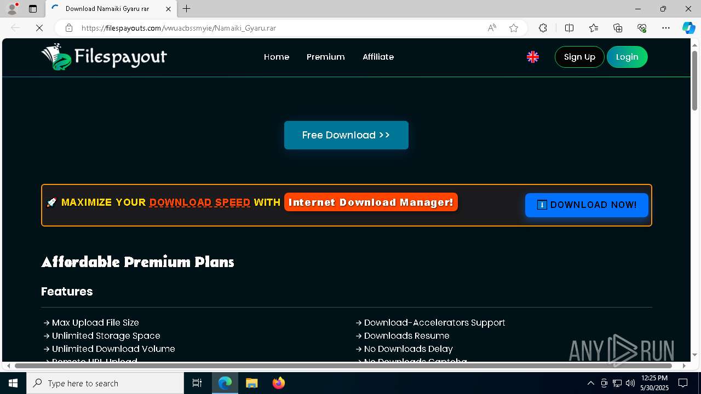Stop loading the page
This screenshot has width=701, height=394.
click(x=39, y=28)
